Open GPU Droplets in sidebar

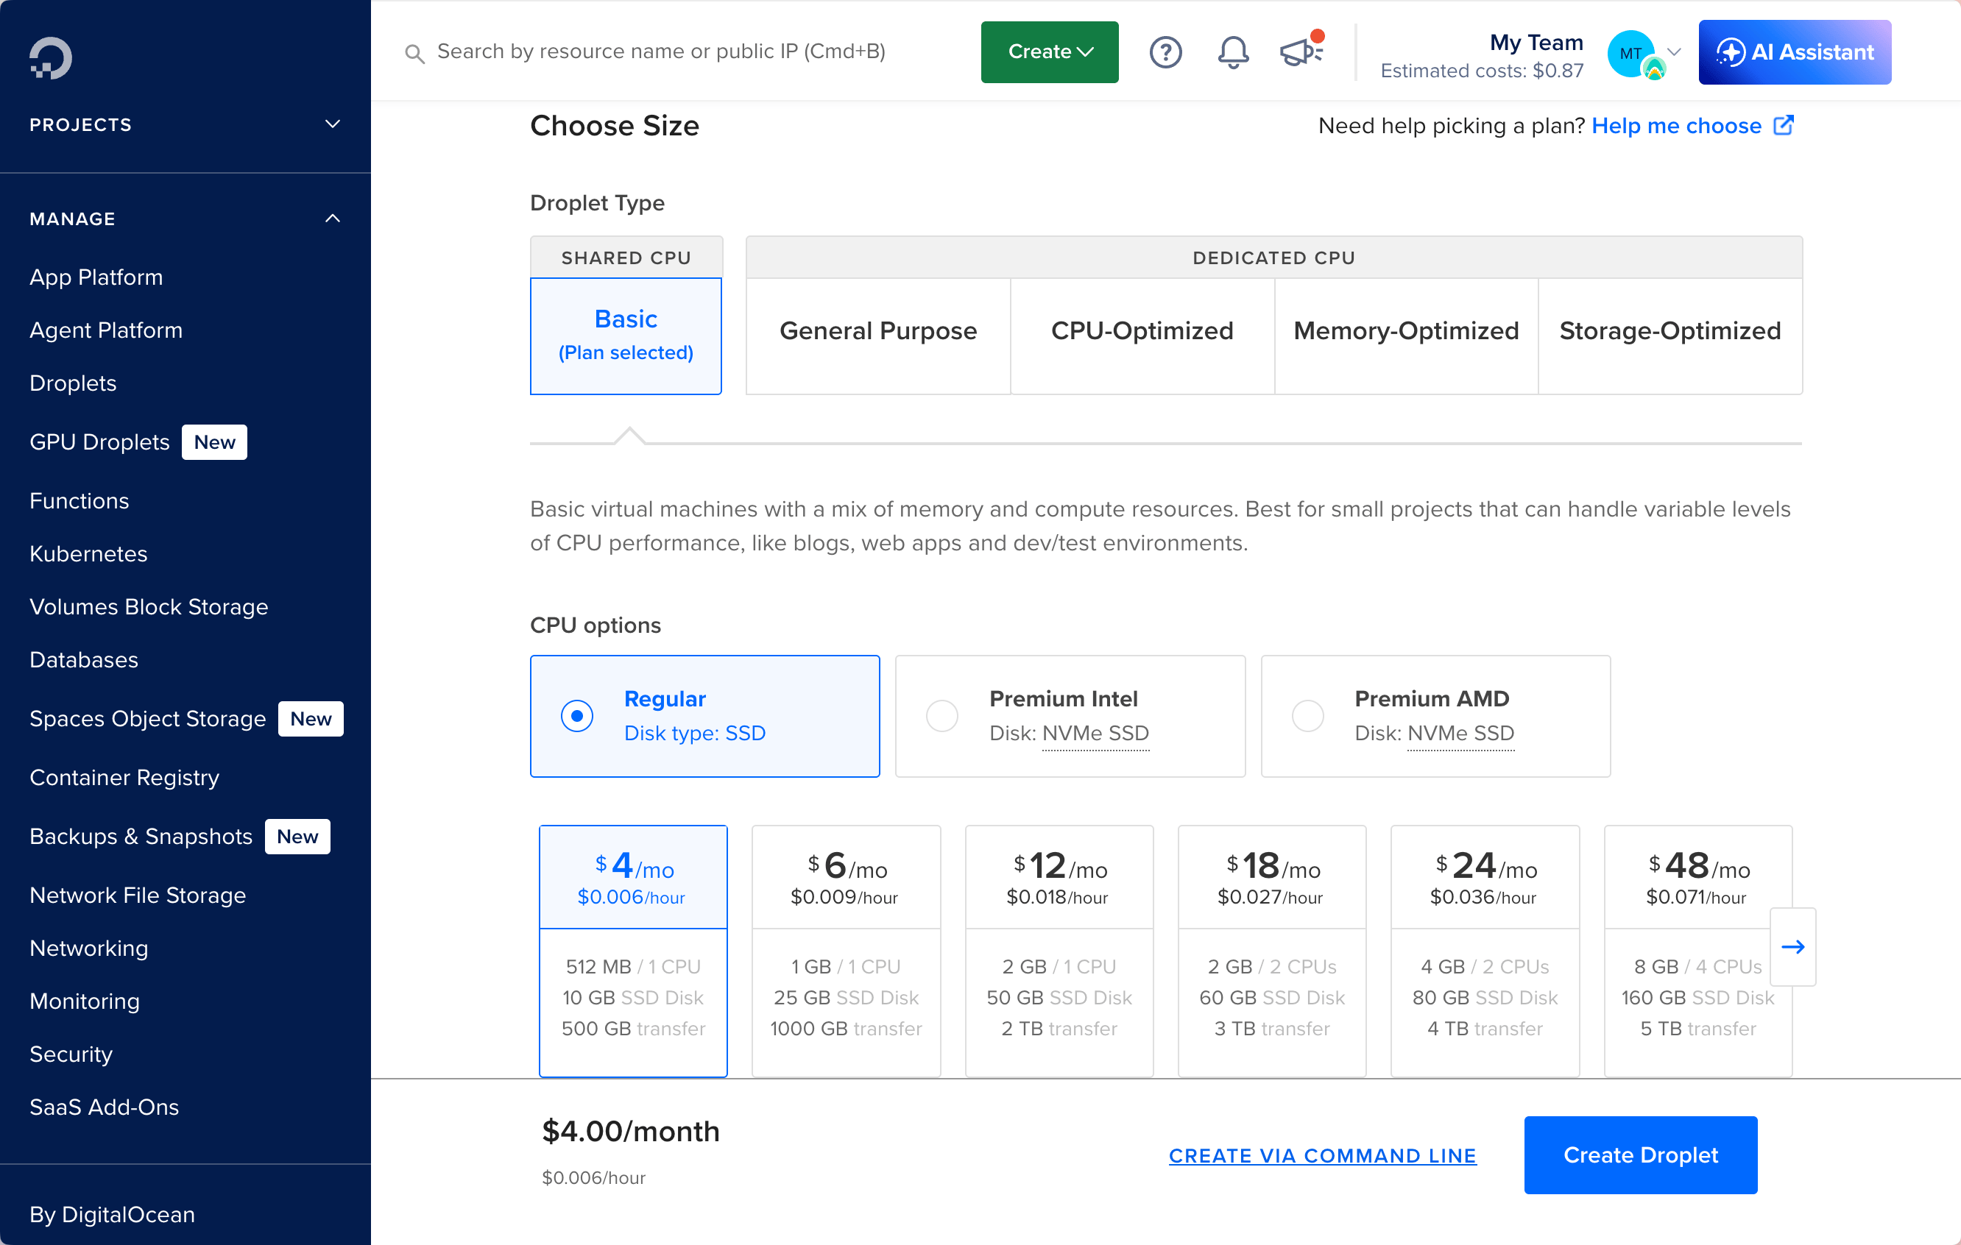(99, 441)
